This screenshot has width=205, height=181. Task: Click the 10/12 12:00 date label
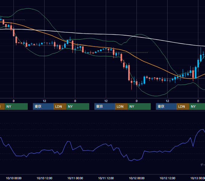point(168,178)
